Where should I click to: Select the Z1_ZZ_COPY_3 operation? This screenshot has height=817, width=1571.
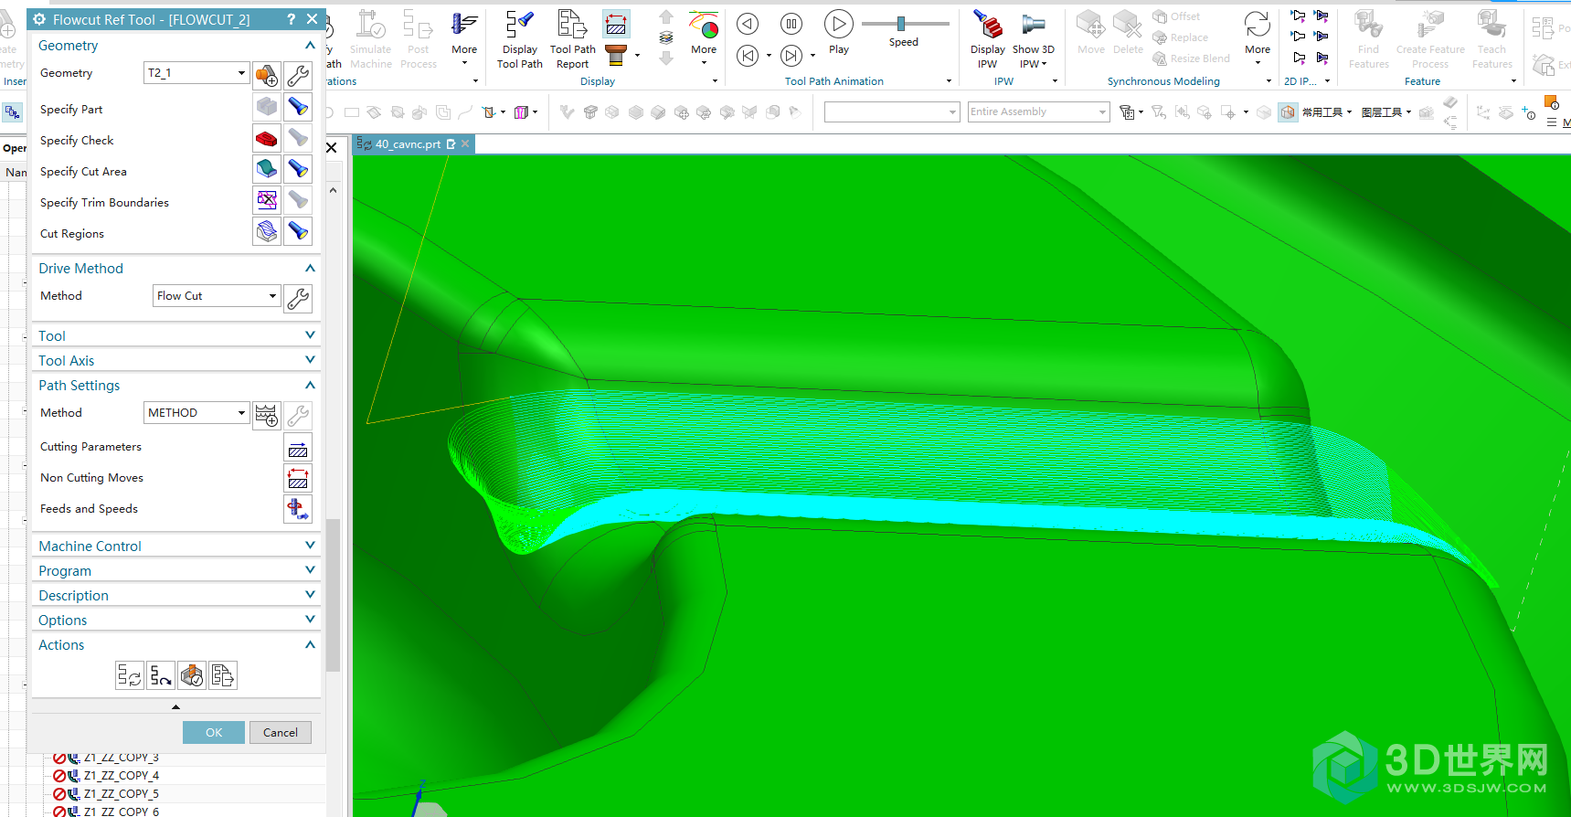(x=121, y=758)
